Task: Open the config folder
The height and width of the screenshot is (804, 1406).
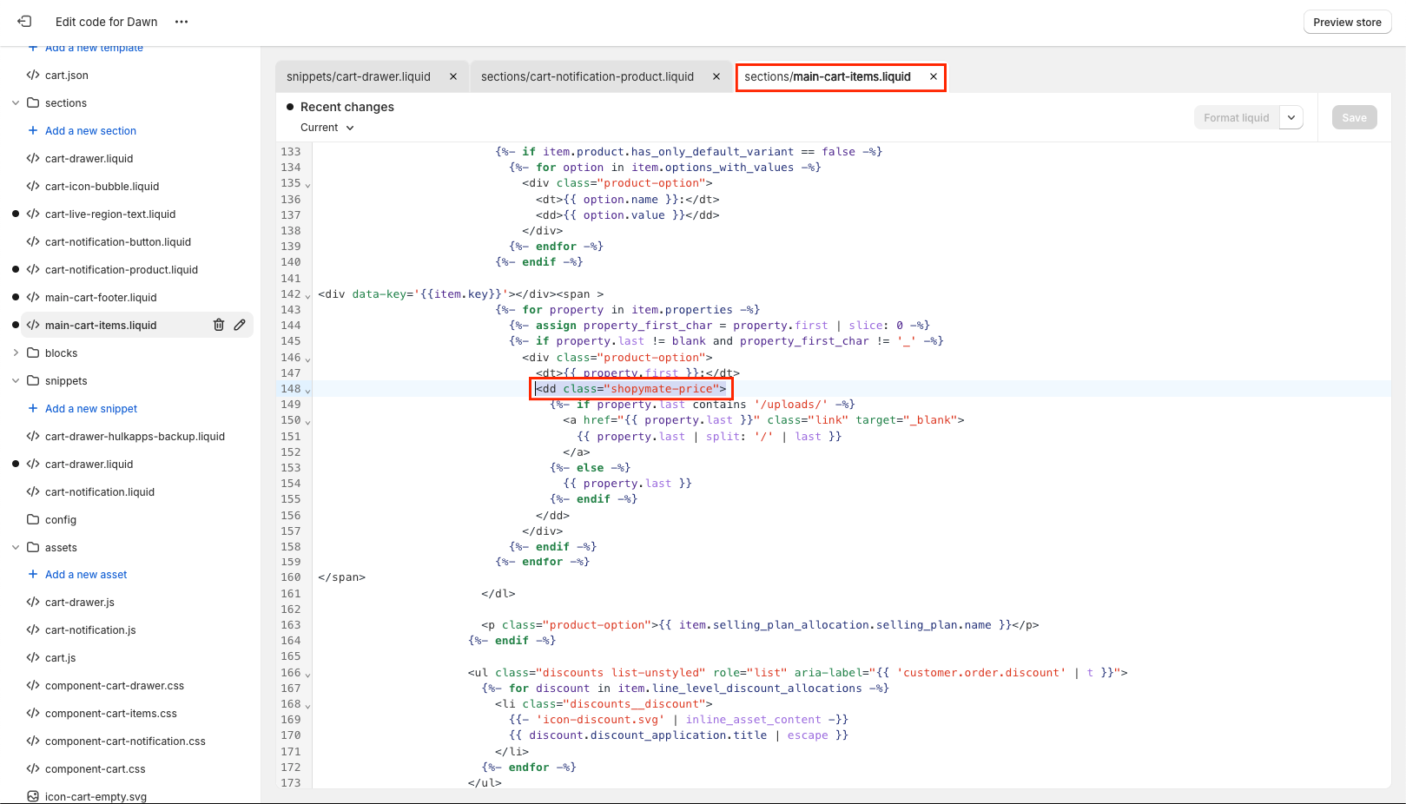Action: pos(61,519)
